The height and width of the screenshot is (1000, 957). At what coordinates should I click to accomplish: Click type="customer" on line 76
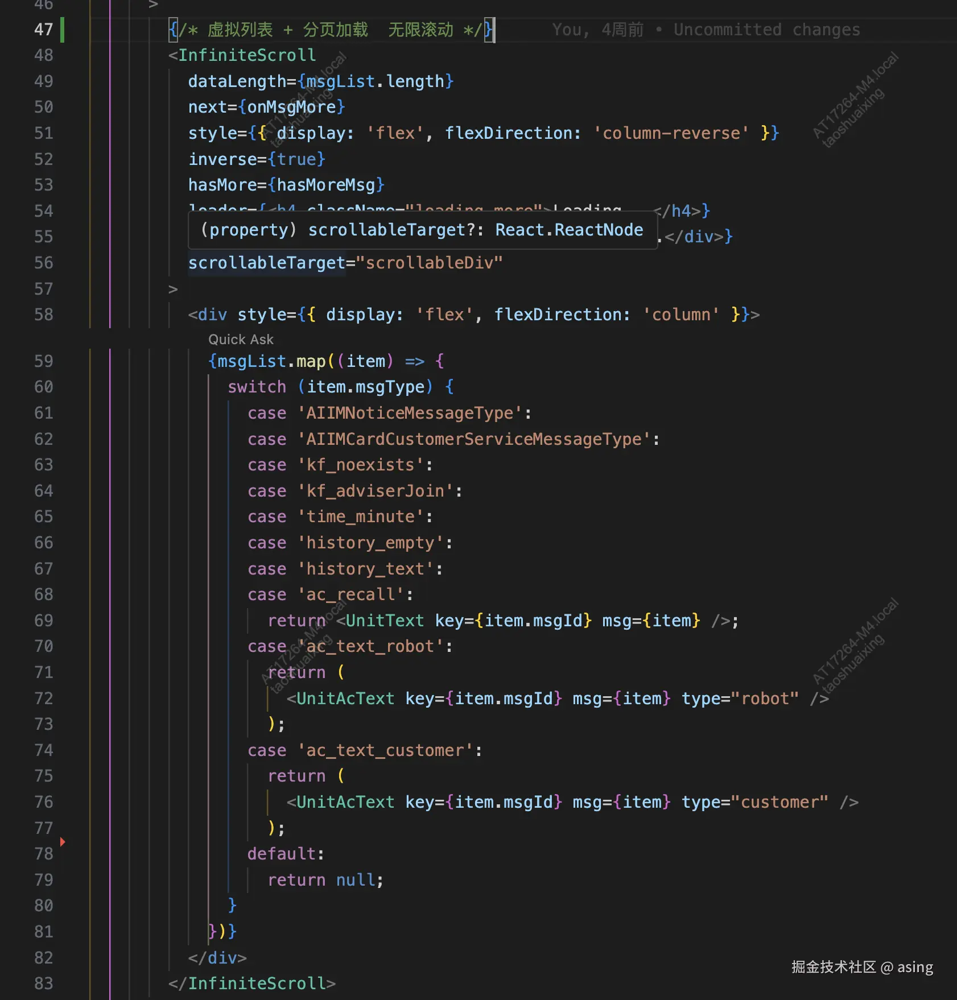[x=755, y=802]
